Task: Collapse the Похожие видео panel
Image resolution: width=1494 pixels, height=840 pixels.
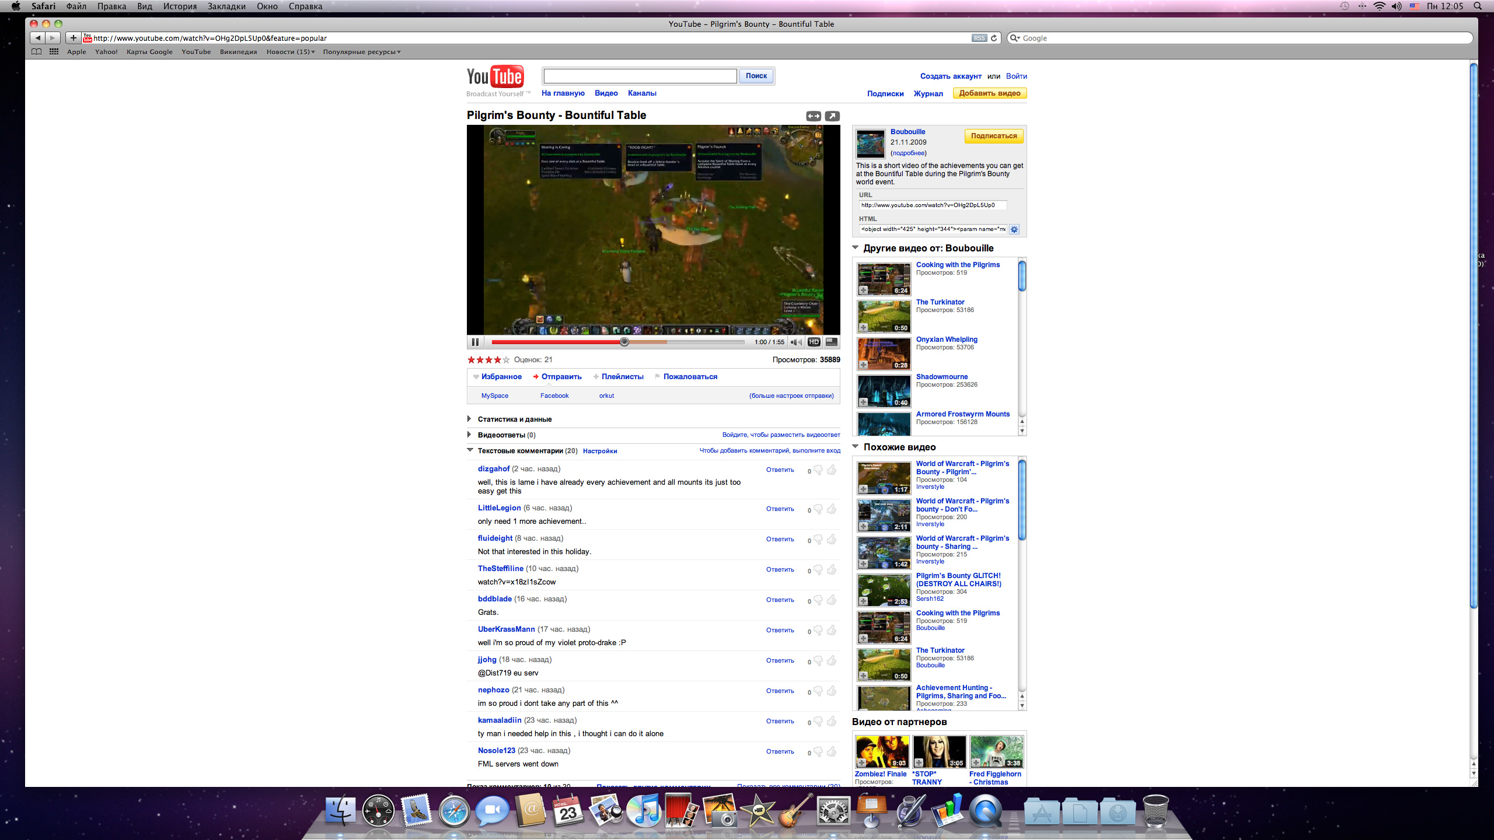Action: (856, 447)
